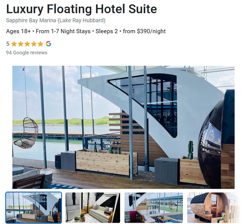The width and height of the screenshot is (244, 224).
Task: Click the Google "G" logo icon
Action: 49,44
